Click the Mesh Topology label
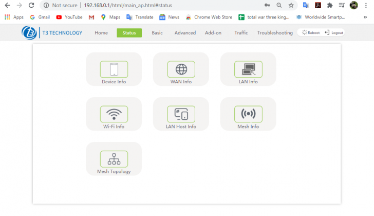374x216 pixels. (x=114, y=172)
